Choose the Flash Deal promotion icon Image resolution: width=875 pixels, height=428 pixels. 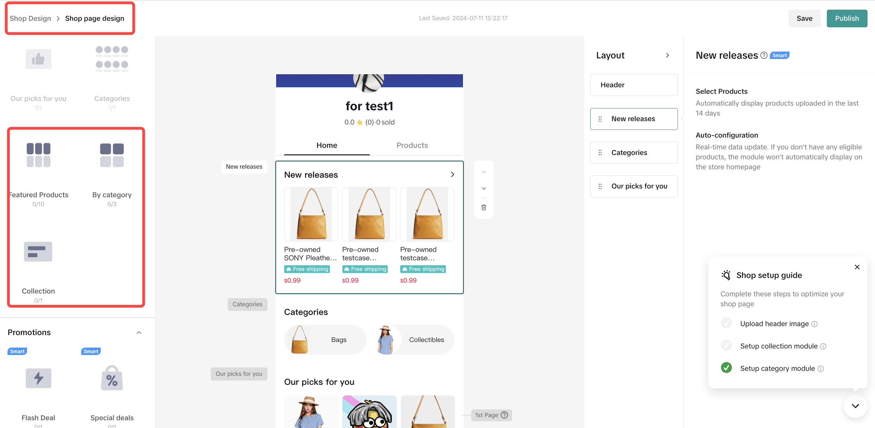click(38, 378)
